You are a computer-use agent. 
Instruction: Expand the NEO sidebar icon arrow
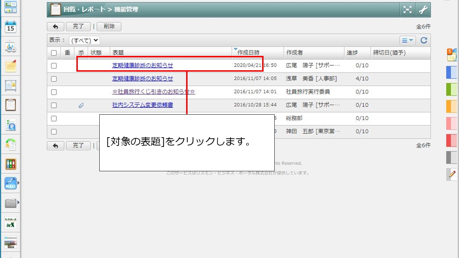tap(18, 183)
